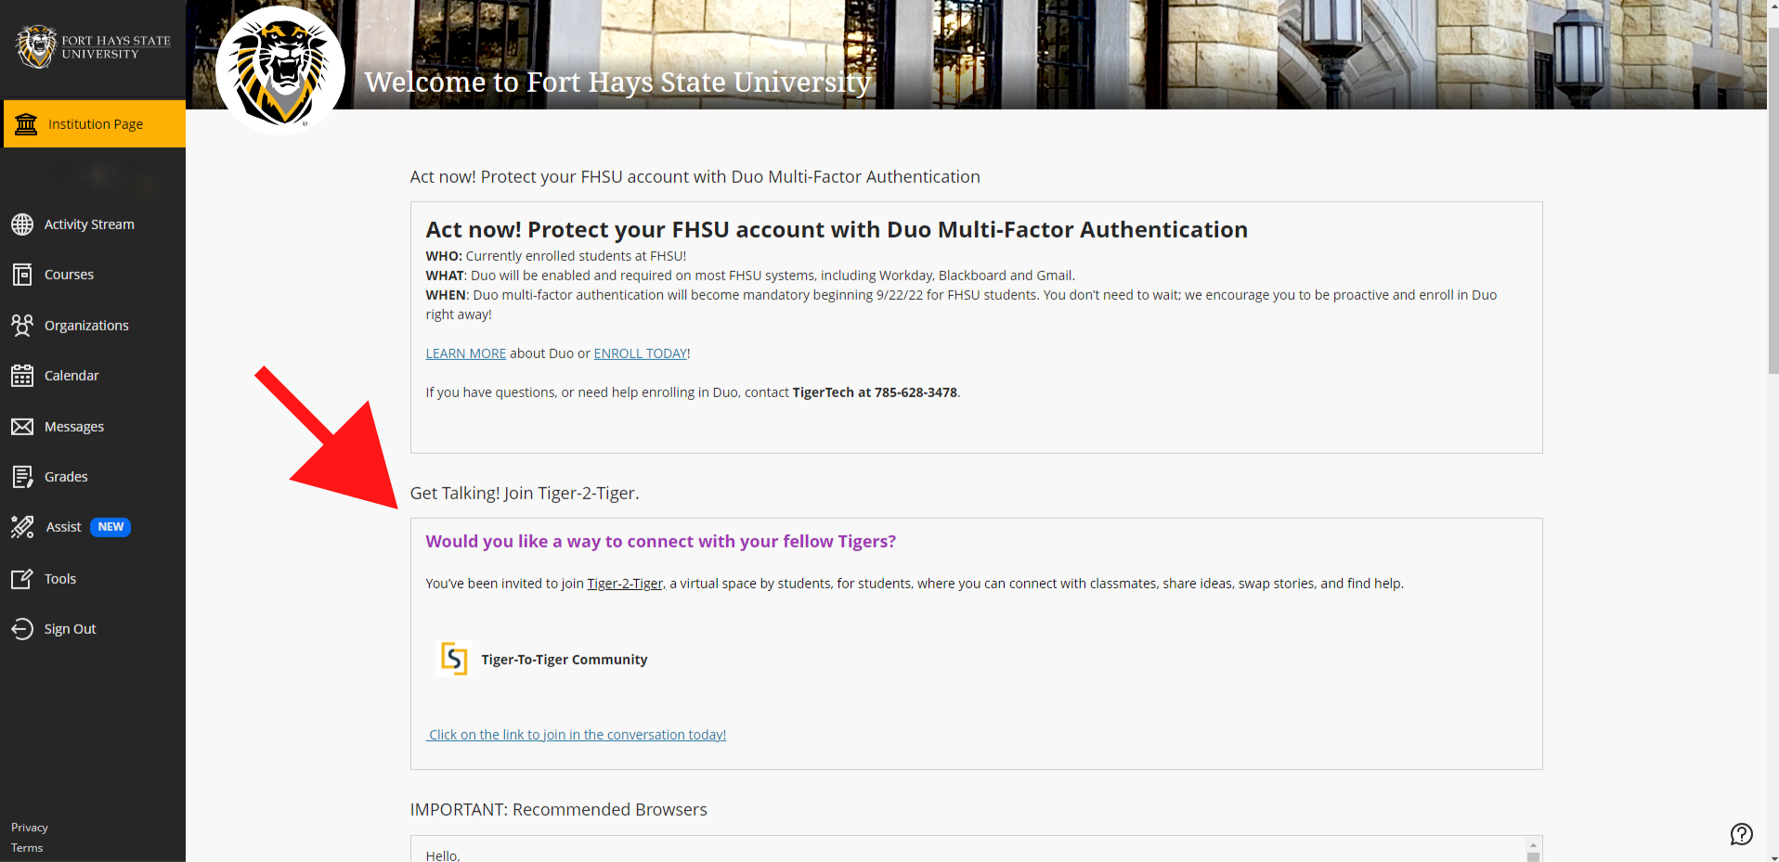Click the page vertical scrollbar
1779x862 pixels.
[1773, 199]
